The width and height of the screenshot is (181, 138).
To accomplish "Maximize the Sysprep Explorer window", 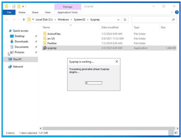I will pyautogui.click(x=164, y=6).
